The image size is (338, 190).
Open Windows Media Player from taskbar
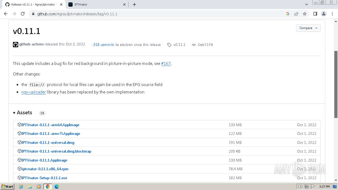point(39,187)
